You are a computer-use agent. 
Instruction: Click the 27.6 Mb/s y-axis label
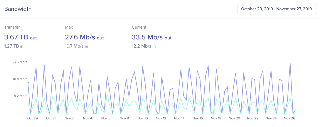20,62
